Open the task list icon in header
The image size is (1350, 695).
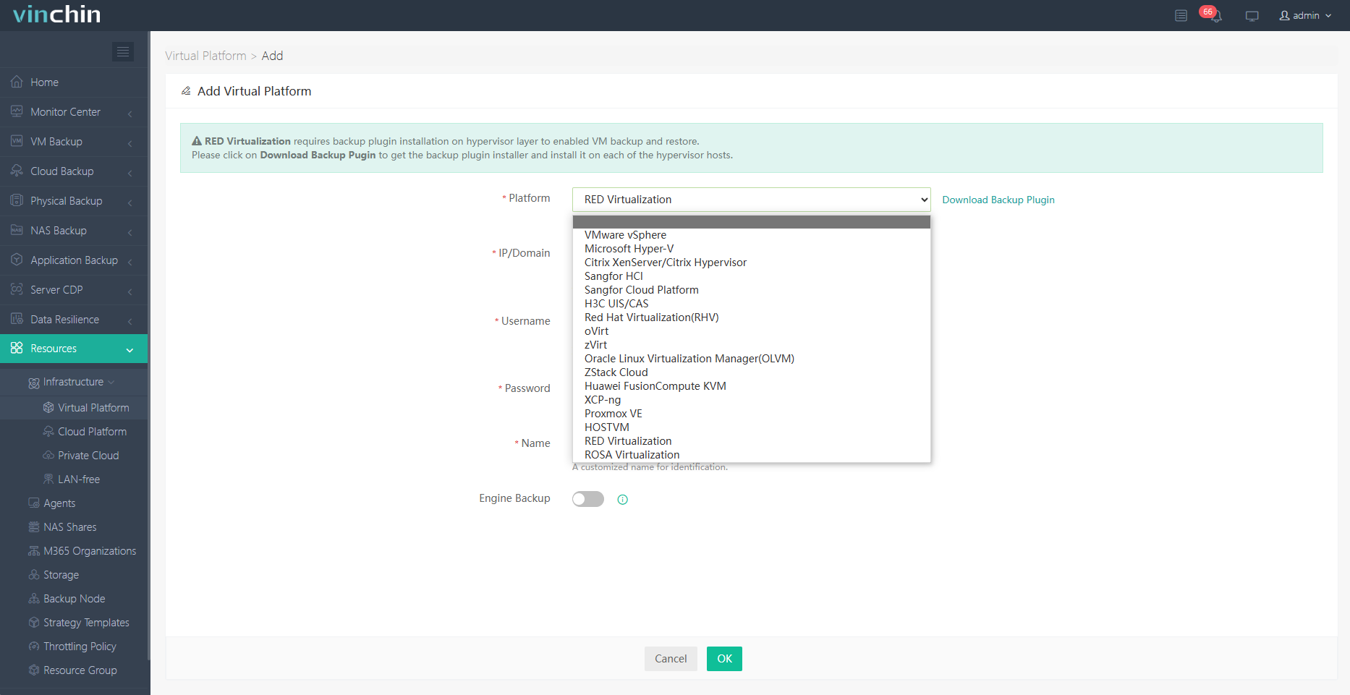(x=1181, y=16)
